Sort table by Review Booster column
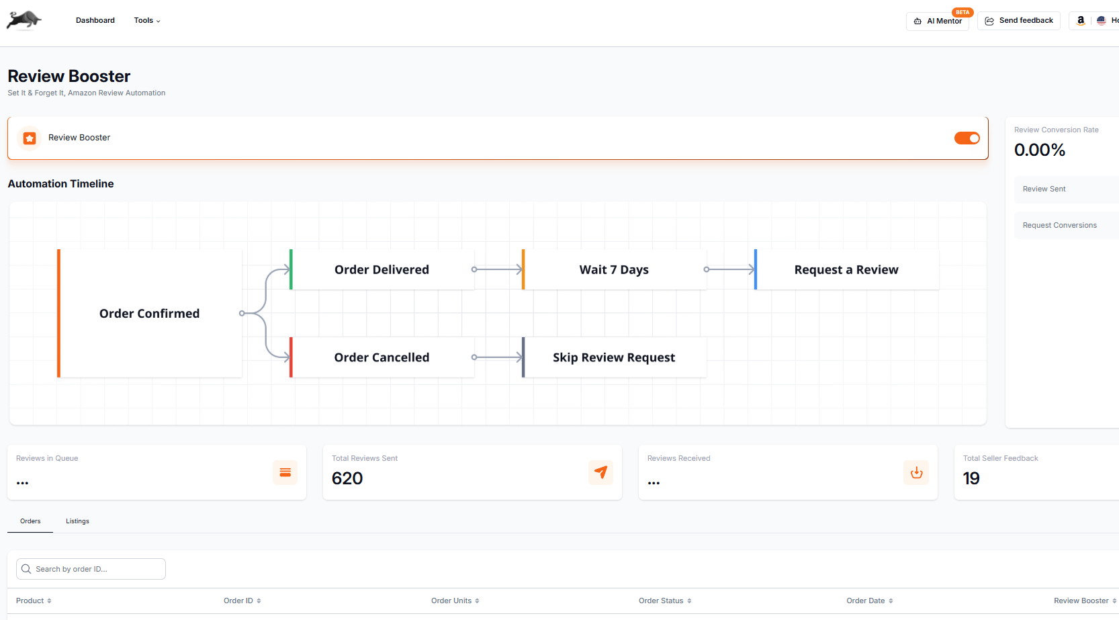 tap(1085, 601)
